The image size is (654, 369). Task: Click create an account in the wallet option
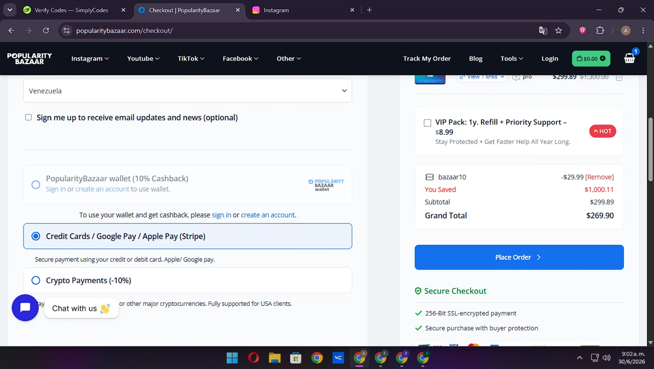tap(102, 189)
